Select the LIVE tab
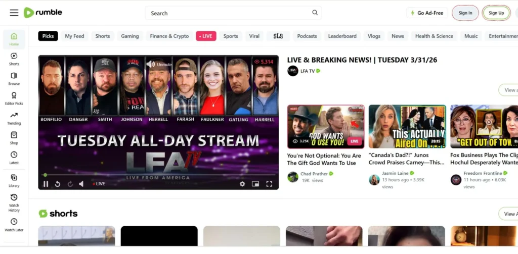The image size is (518, 254). coord(206,36)
